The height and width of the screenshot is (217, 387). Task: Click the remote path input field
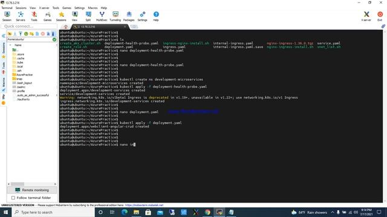[30, 39]
